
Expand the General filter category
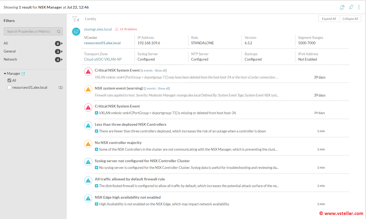[x=62, y=51]
